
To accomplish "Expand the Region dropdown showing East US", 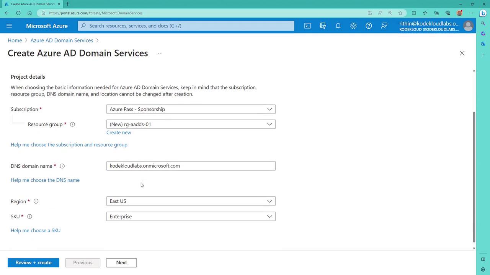I will coord(191,201).
